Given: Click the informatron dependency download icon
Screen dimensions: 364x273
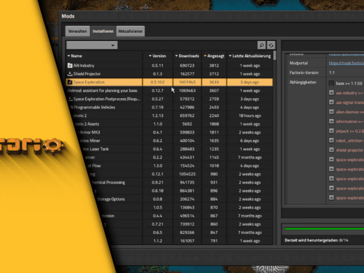Looking at the screenshot, I should pos(331,121).
